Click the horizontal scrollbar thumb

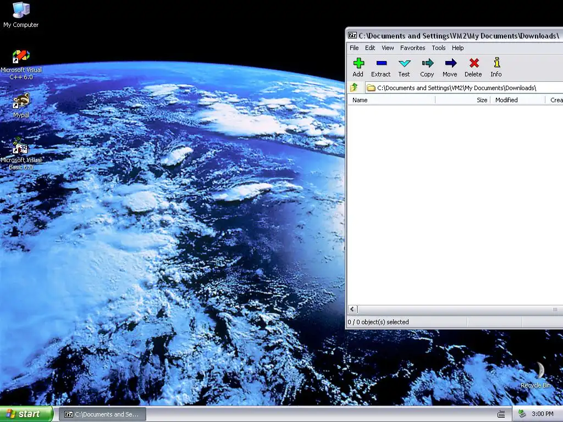pyautogui.click(x=461, y=309)
